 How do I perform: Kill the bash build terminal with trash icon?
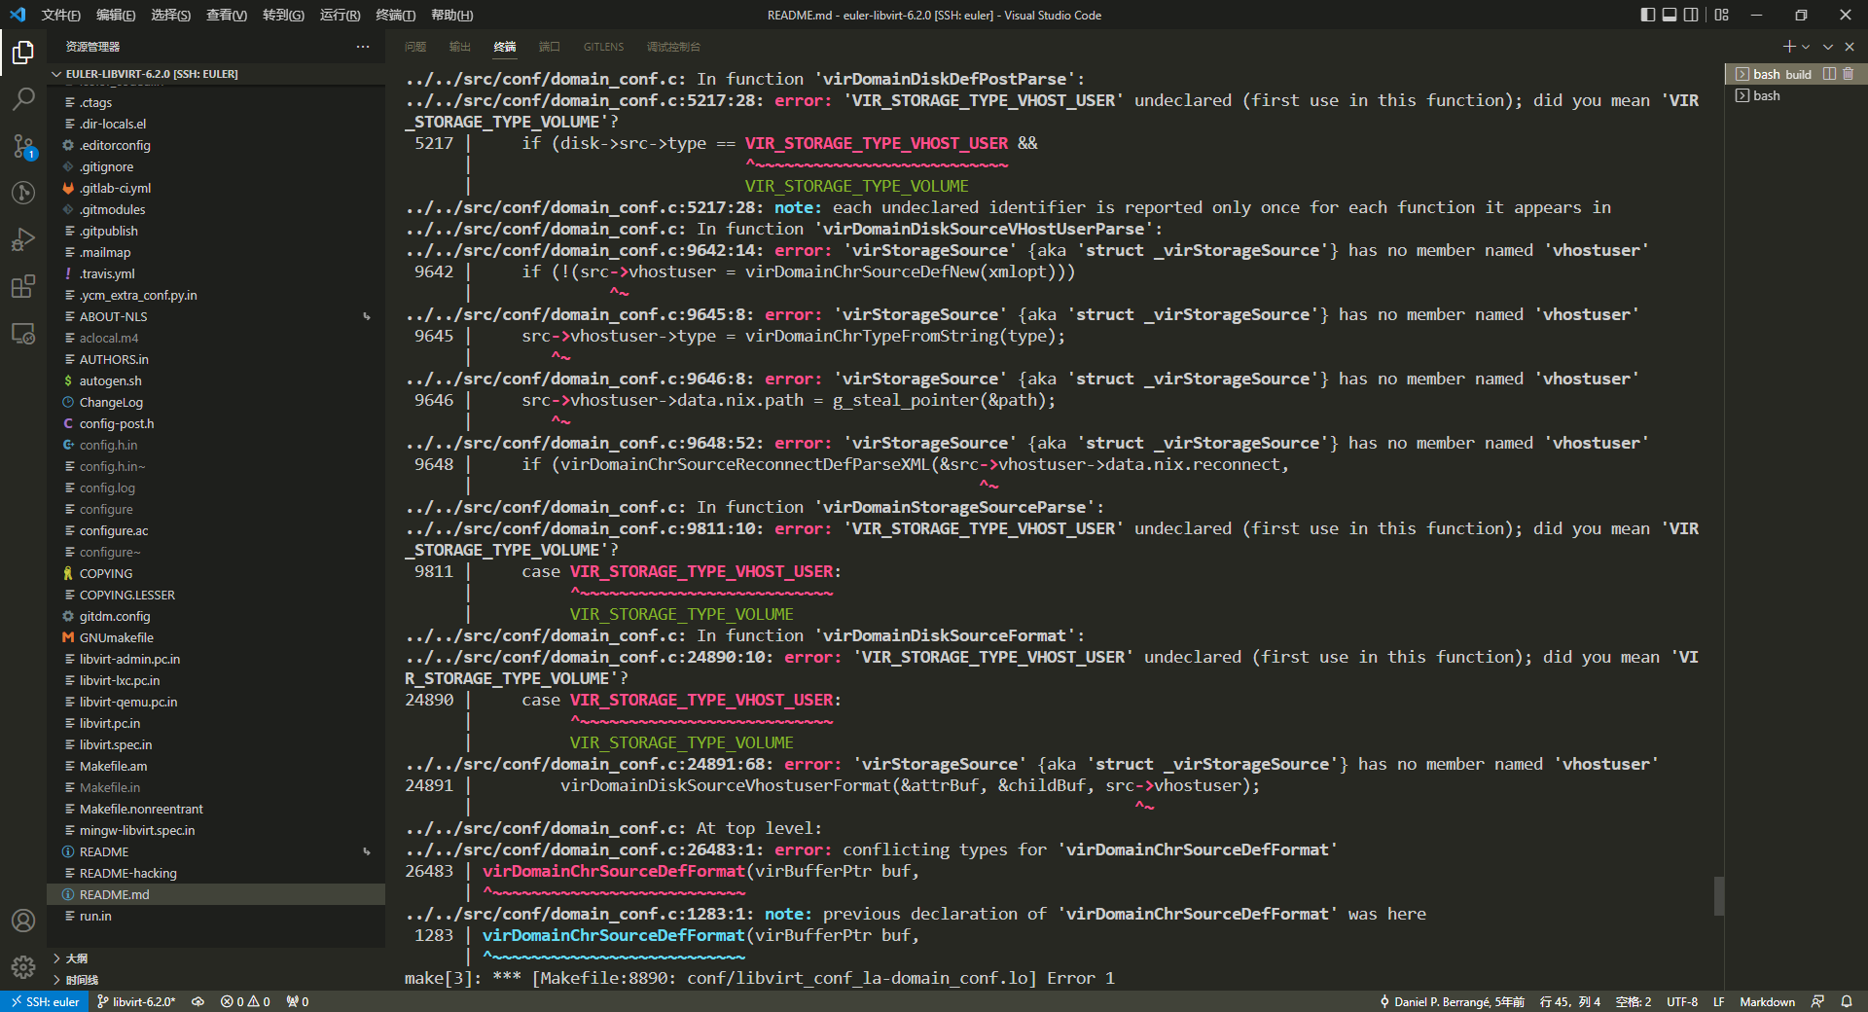1848,74
